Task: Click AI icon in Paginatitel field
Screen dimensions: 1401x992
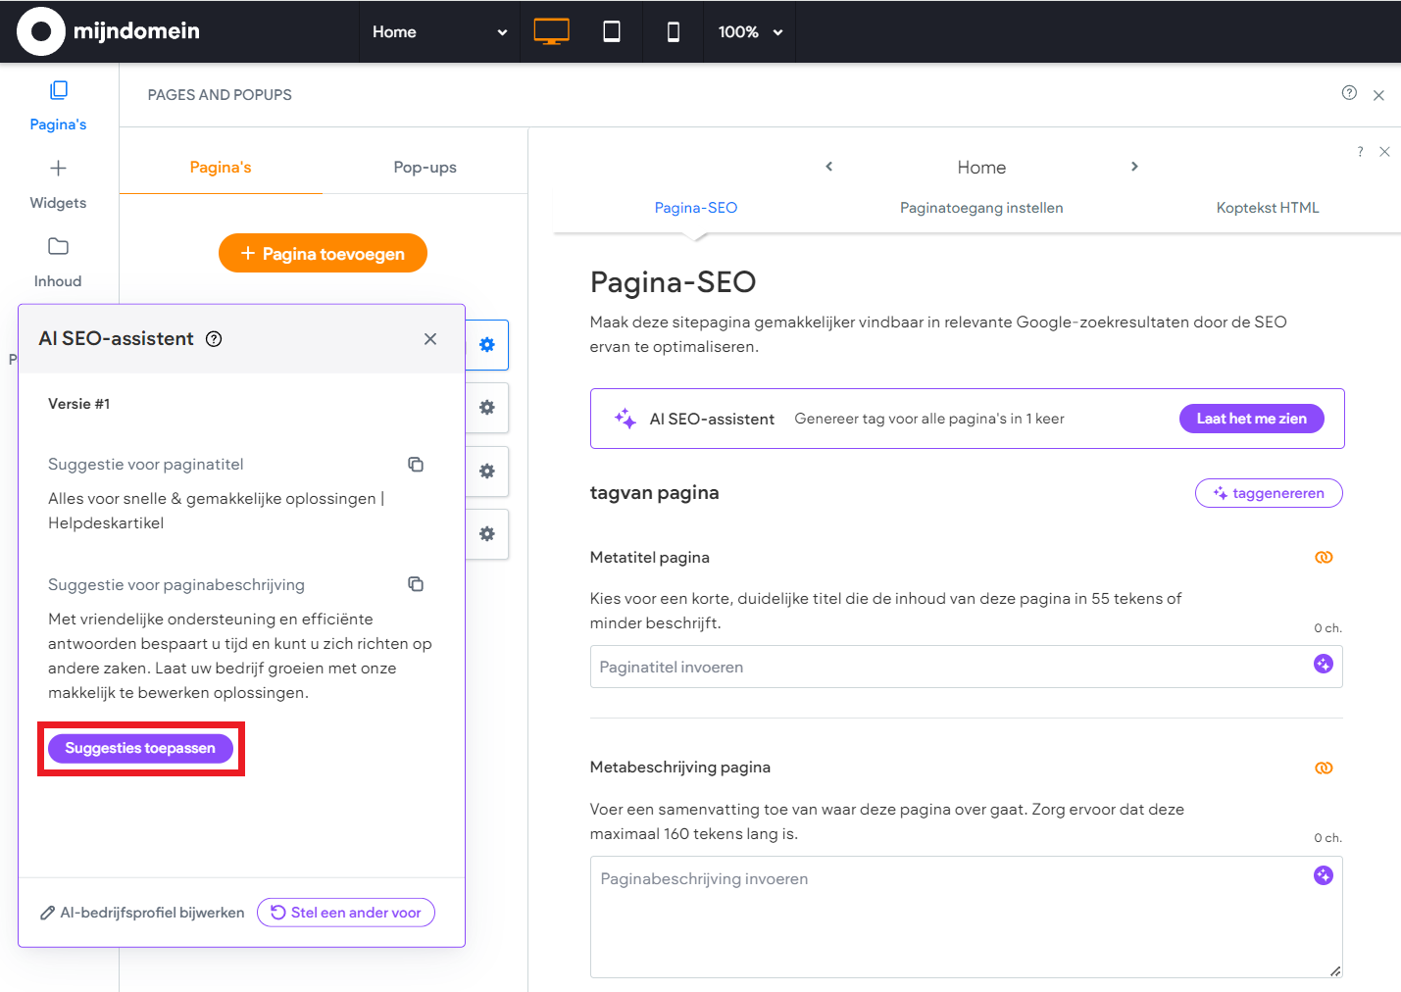Action: click(1323, 665)
